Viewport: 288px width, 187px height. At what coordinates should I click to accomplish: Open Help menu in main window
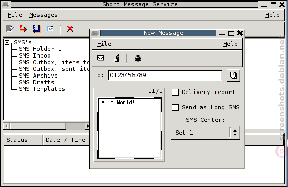pyautogui.click(x=273, y=15)
